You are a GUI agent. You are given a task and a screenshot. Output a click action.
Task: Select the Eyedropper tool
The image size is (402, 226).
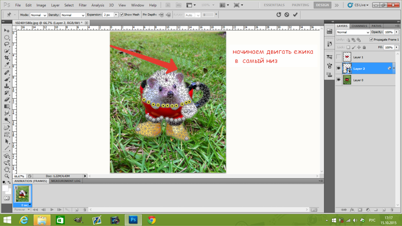click(7, 65)
